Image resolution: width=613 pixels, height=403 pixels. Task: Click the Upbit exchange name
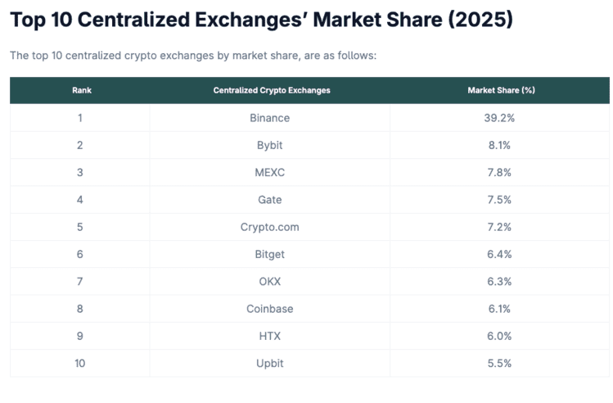coord(270,363)
